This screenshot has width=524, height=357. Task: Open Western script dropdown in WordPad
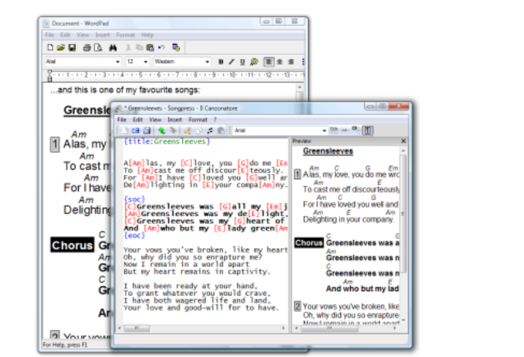(x=207, y=62)
